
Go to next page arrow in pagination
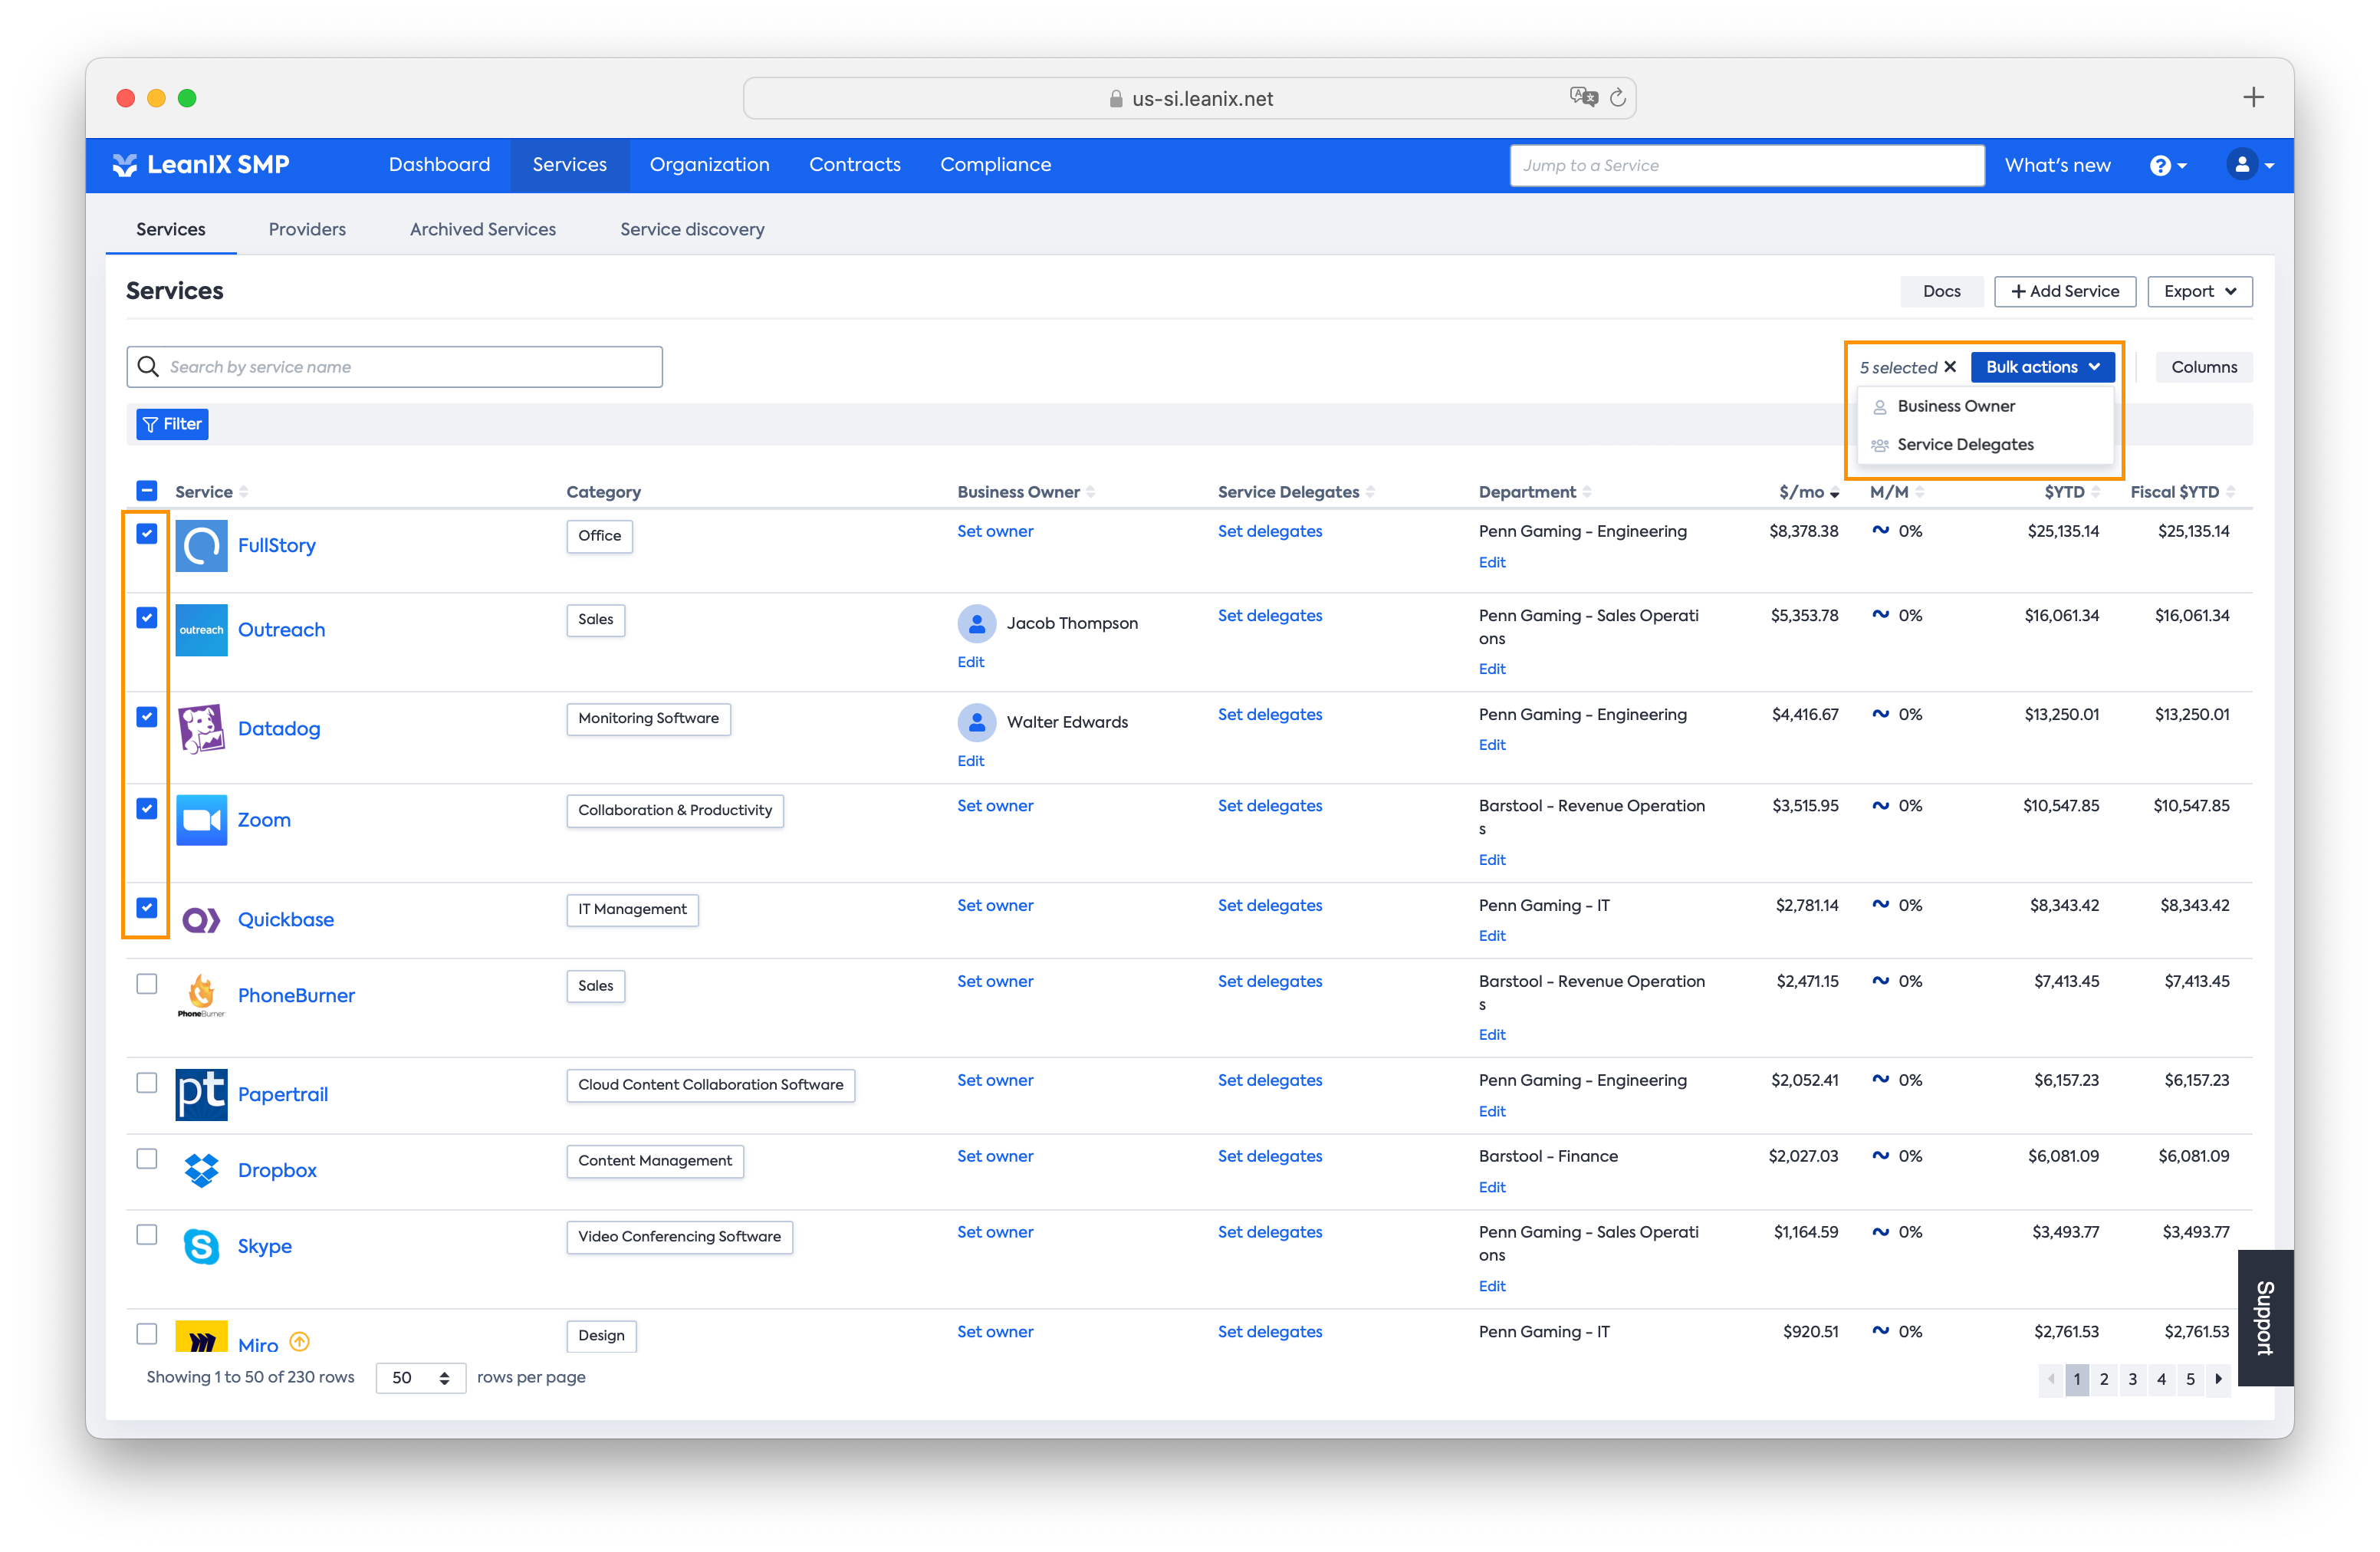pyautogui.click(x=2218, y=1379)
